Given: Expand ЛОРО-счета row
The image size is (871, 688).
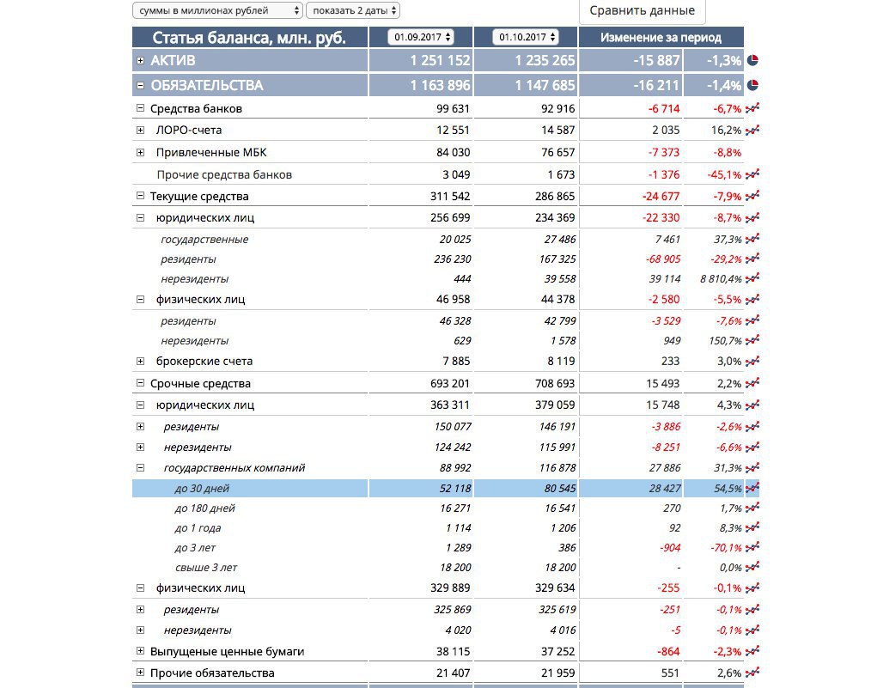Looking at the screenshot, I should (x=141, y=130).
